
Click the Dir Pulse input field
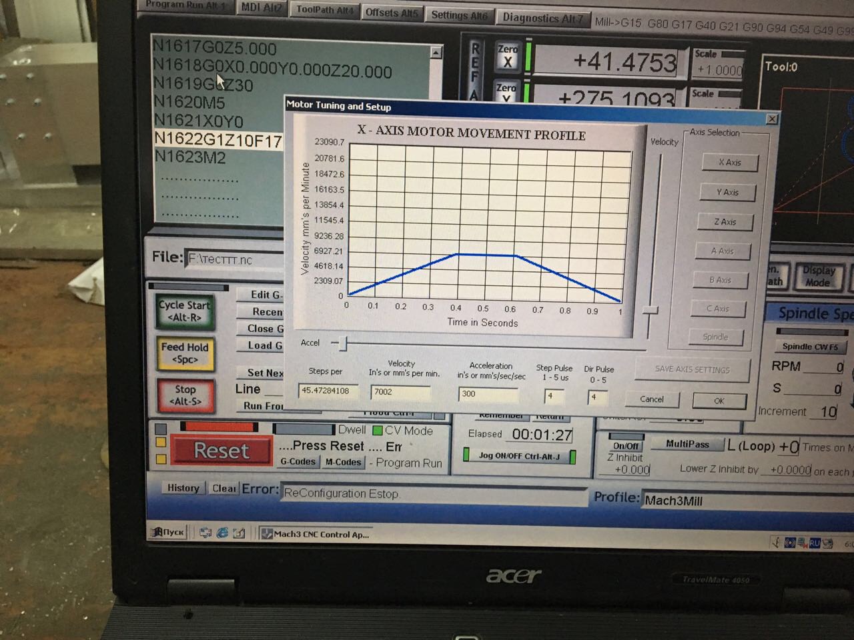(597, 397)
